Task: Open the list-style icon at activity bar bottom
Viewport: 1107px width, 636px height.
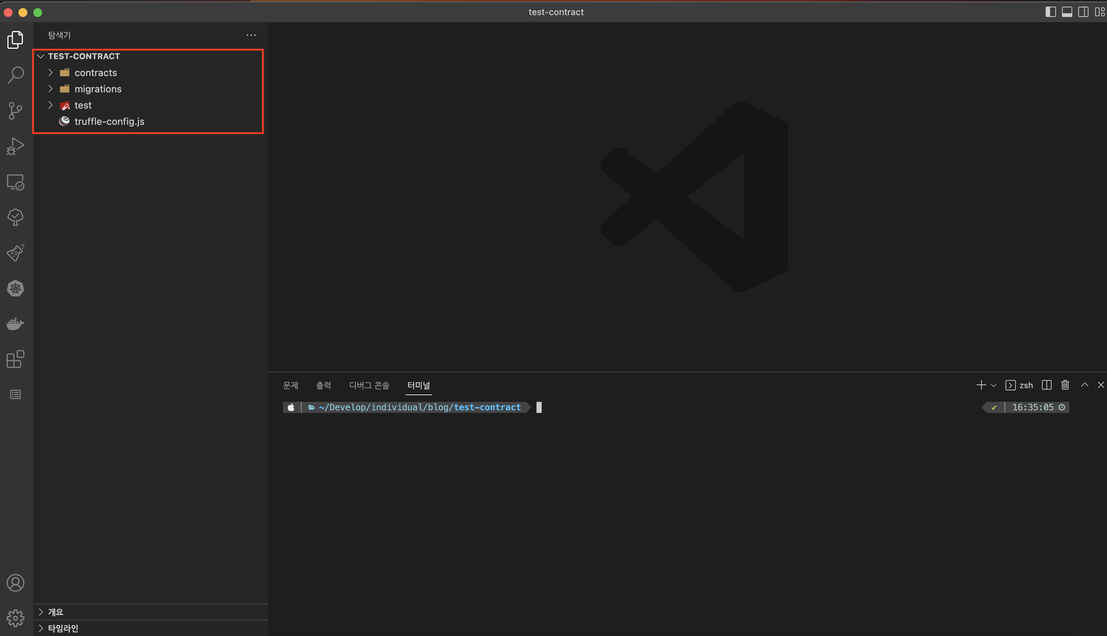Action: 15,395
